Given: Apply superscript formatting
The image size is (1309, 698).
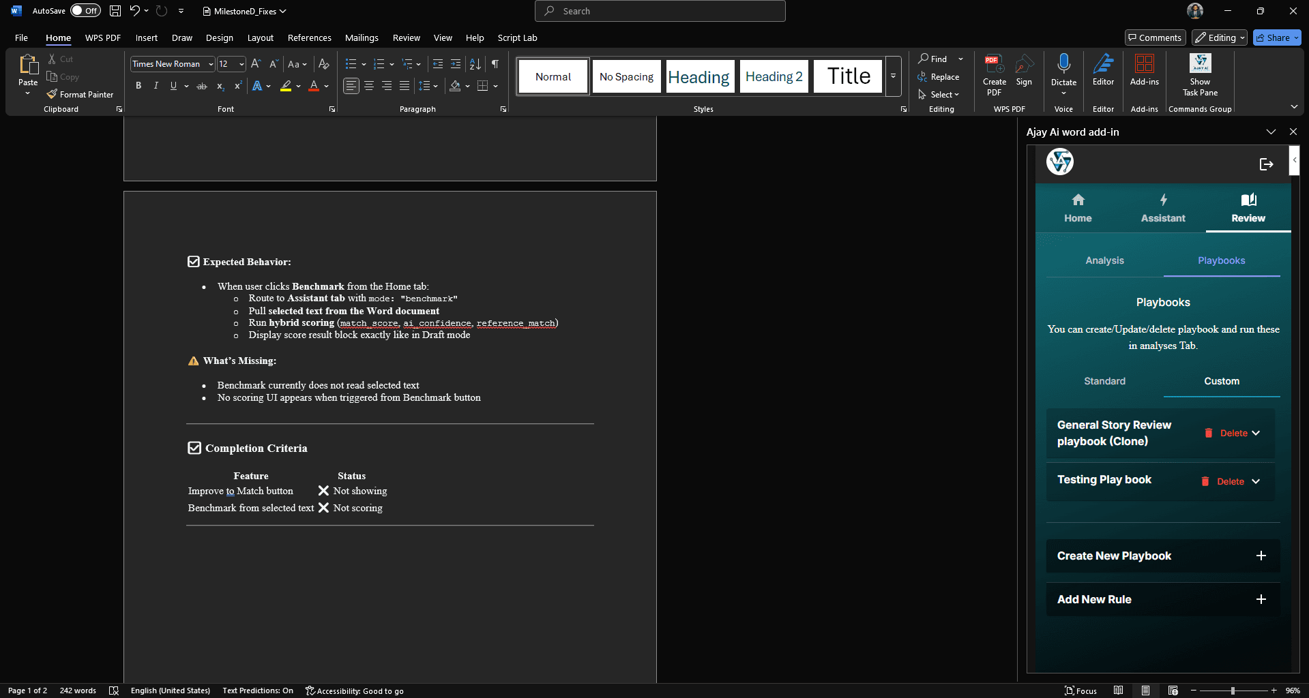Looking at the screenshot, I should coord(237,86).
